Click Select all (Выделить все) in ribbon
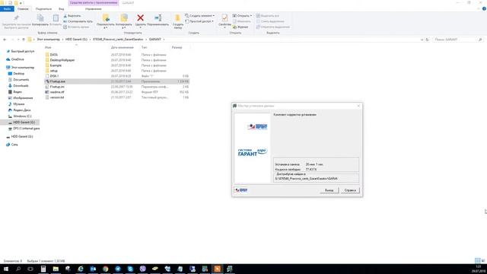Image resolution: width=487 pixels, height=274 pixels. [267, 16]
